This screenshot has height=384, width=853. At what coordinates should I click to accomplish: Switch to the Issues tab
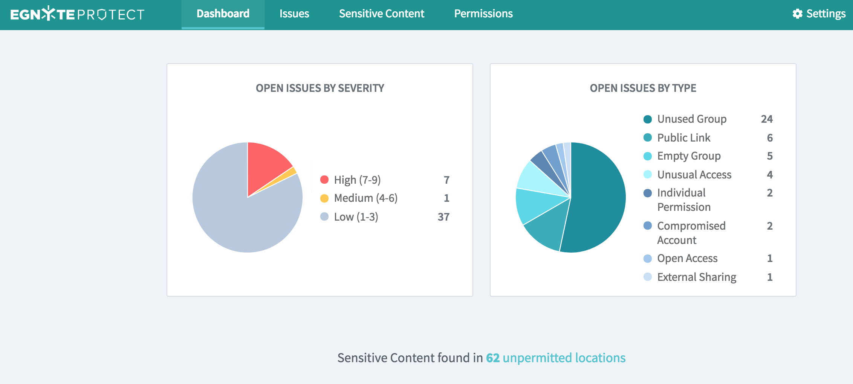[x=294, y=14]
